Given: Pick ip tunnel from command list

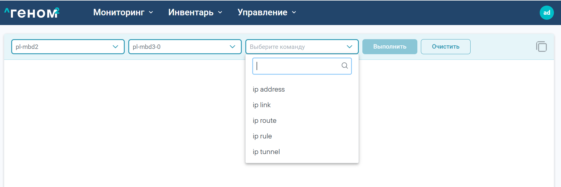Looking at the screenshot, I should click(266, 152).
